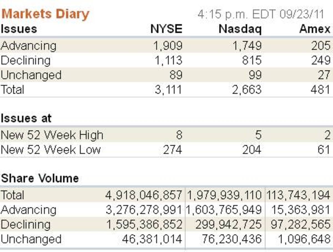
Task: Select the New 52 Week Low label
Action: coord(51,150)
